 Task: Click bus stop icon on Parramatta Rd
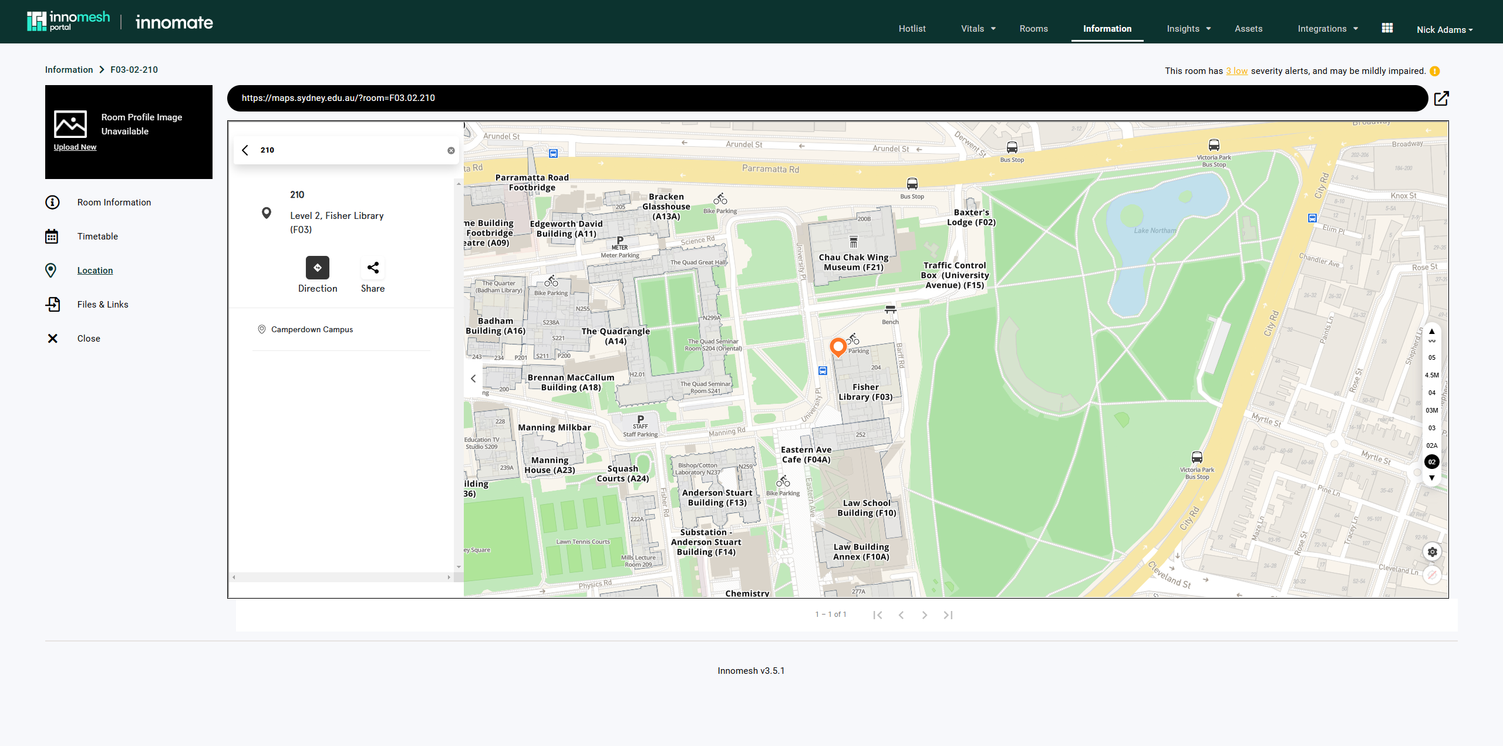(912, 184)
